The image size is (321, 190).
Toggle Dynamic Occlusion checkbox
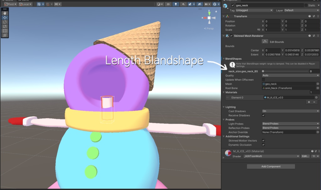click(263, 144)
